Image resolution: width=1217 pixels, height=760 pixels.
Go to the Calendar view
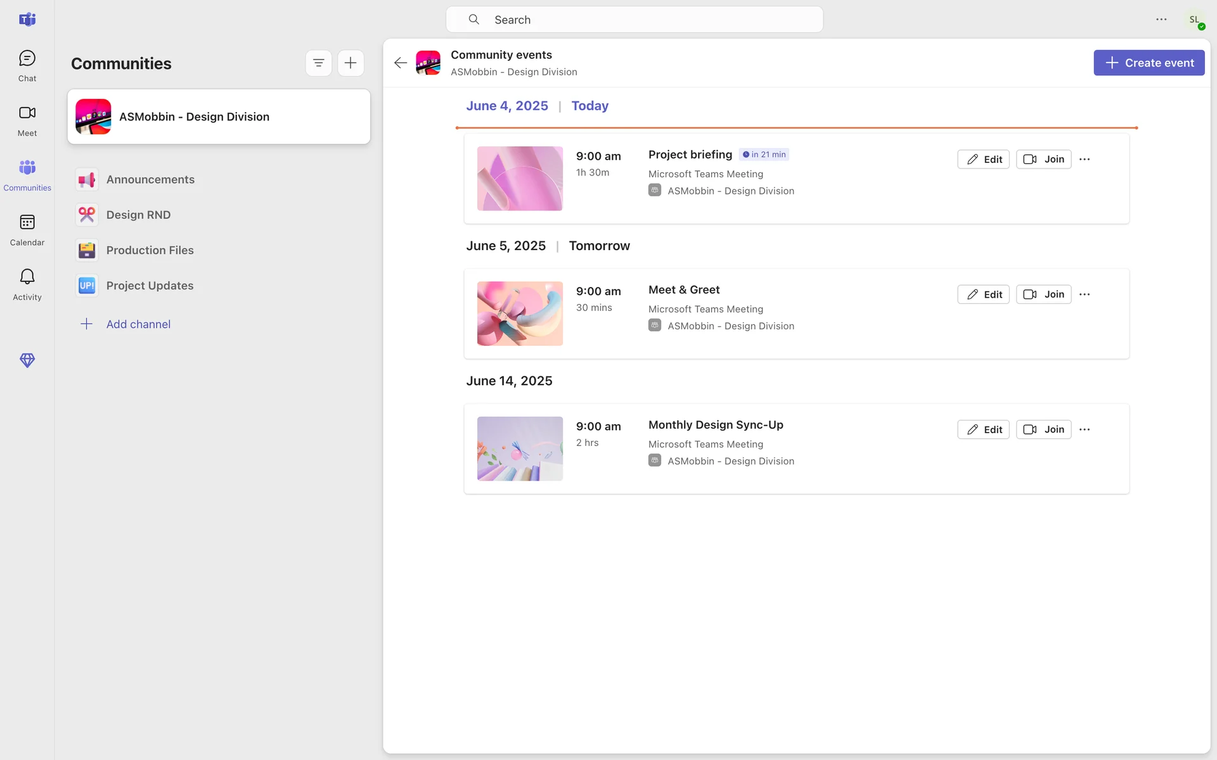click(27, 230)
